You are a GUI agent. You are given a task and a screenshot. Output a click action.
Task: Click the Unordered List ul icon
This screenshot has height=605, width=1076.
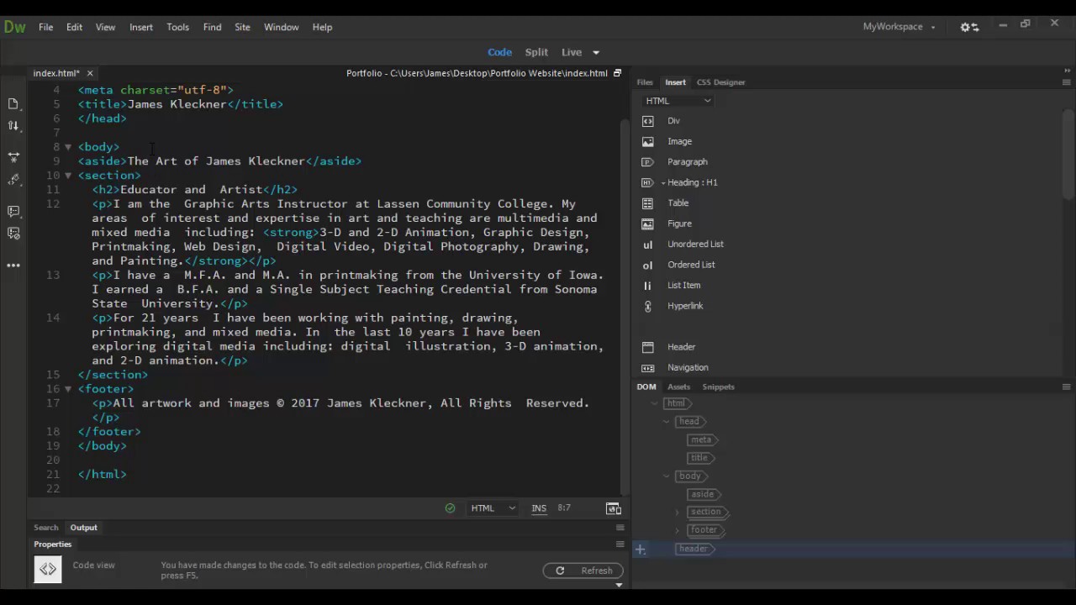(647, 245)
